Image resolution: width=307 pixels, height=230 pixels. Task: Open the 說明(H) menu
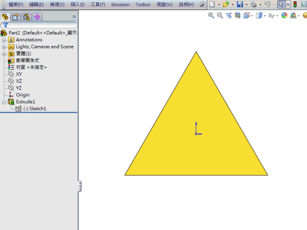tap(187, 4)
